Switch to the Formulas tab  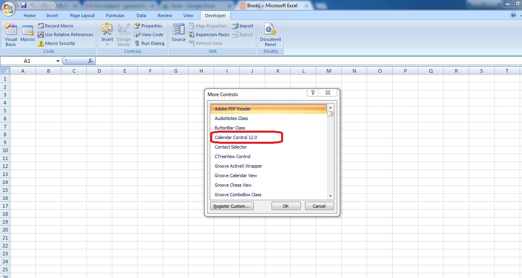(x=115, y=15)
